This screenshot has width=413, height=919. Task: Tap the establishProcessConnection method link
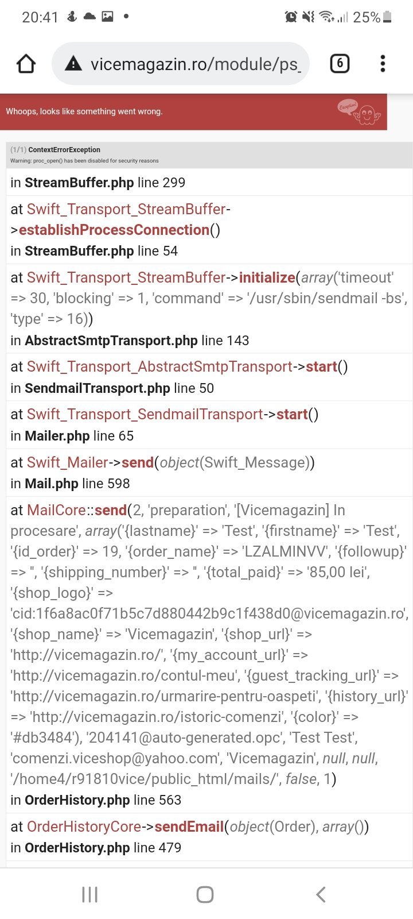tap(114, 230)
